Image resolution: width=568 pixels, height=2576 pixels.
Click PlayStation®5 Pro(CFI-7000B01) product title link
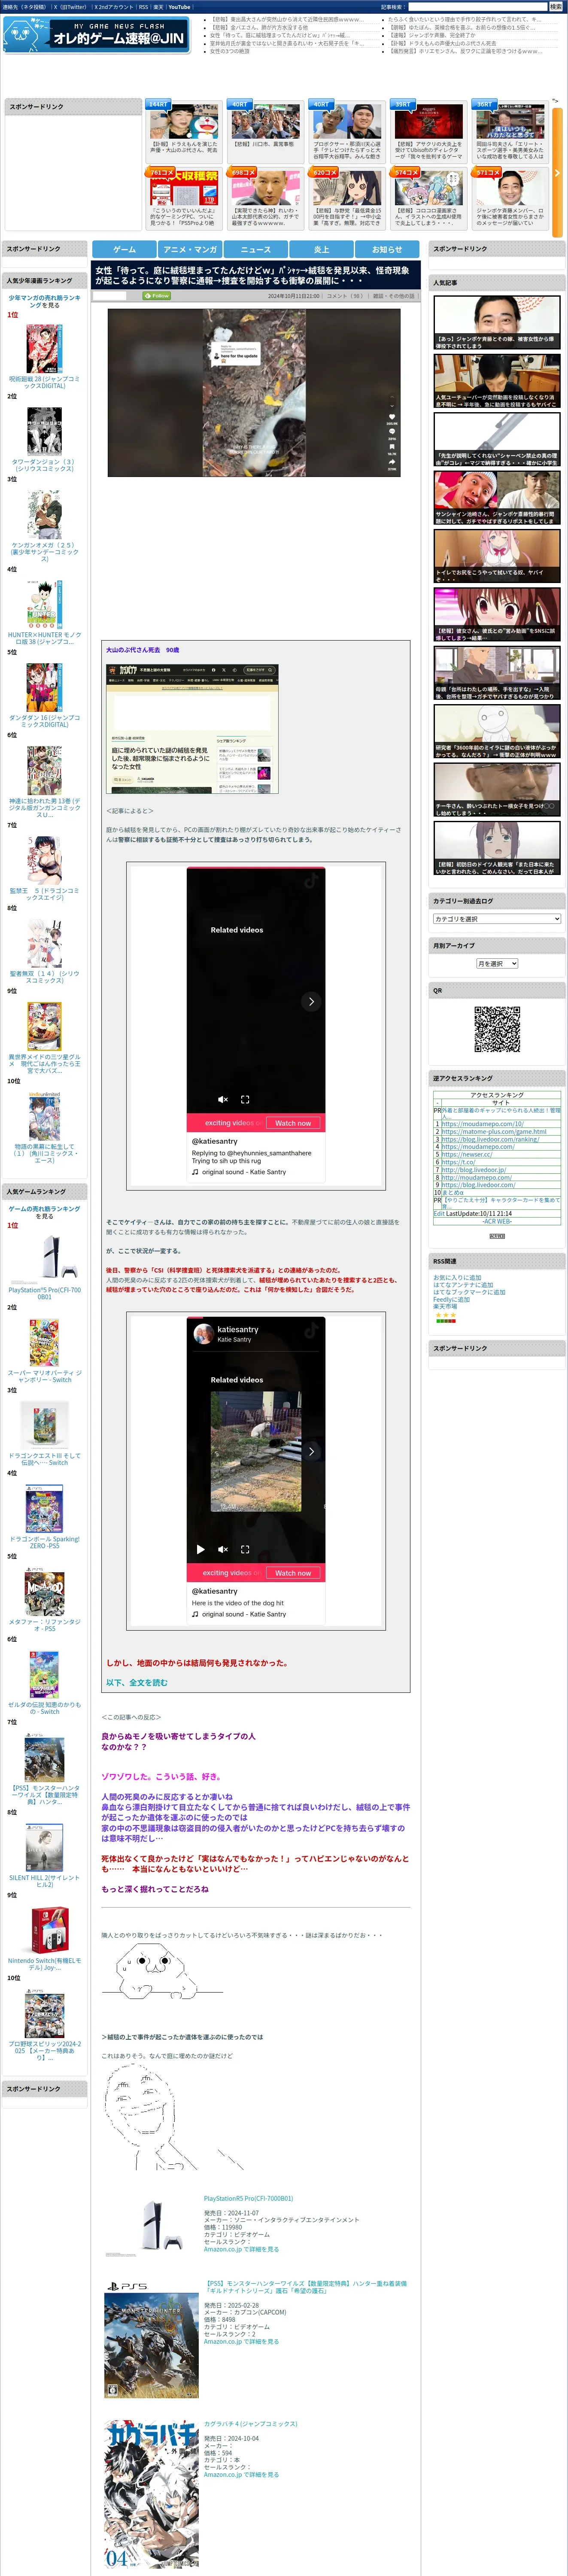tap(248, 2199)
